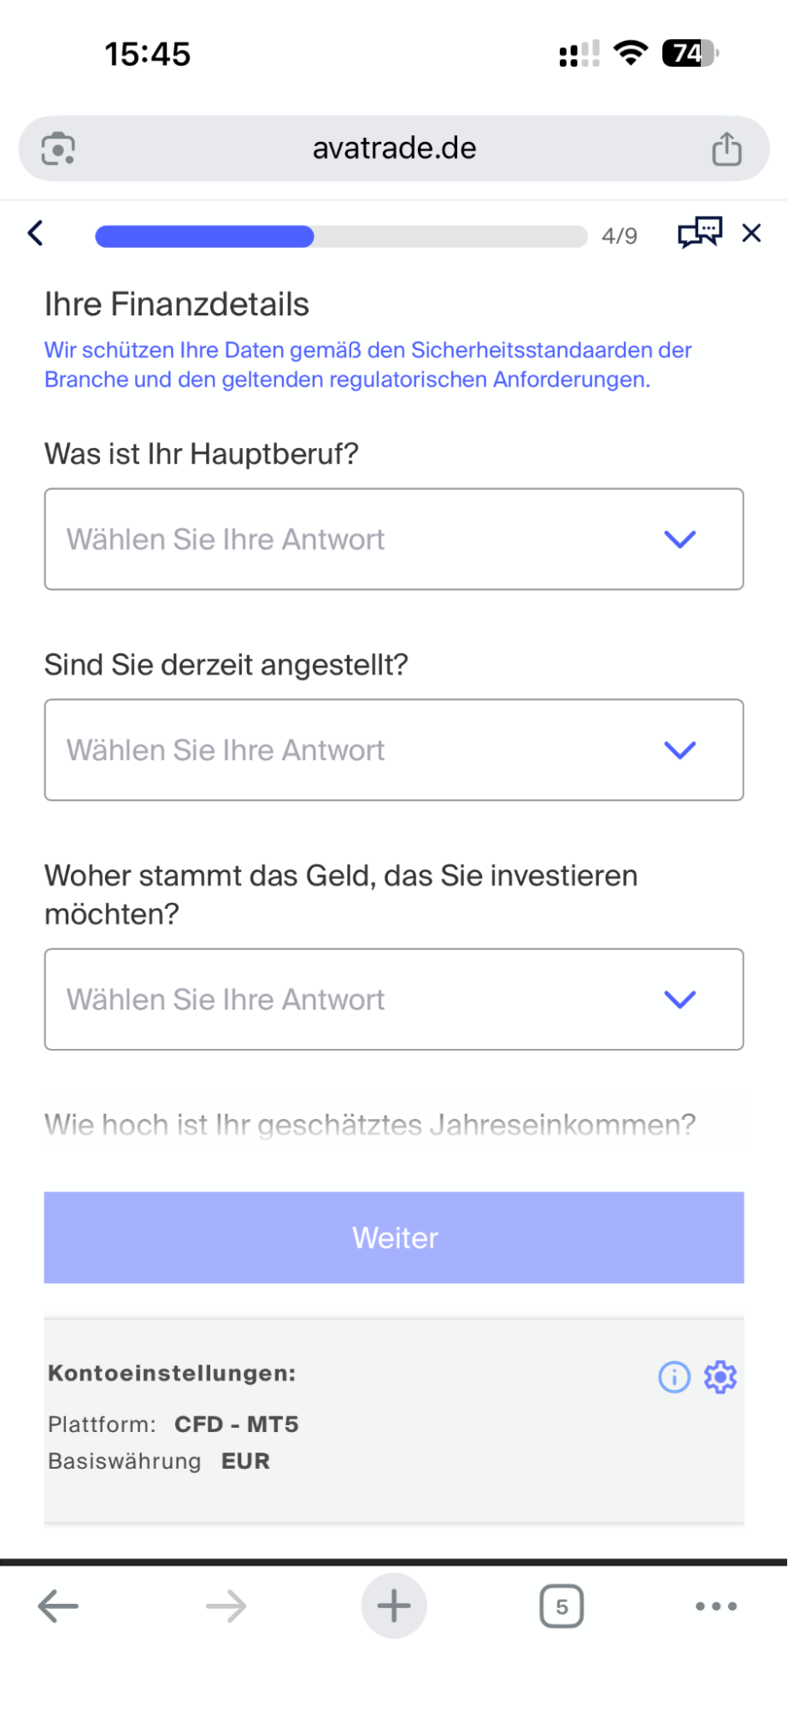Tap the data protection notice text
788x1709 pixels.
tap(368, 364)
